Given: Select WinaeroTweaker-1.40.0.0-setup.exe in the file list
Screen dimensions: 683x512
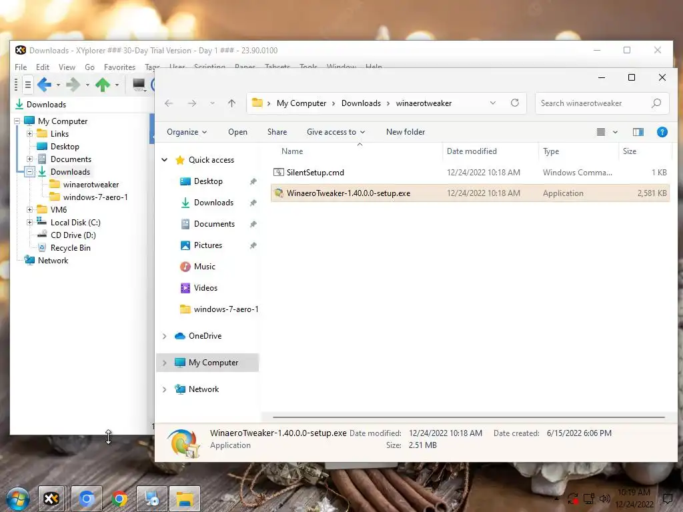Looking at the screenshot, I should (470, 193).
